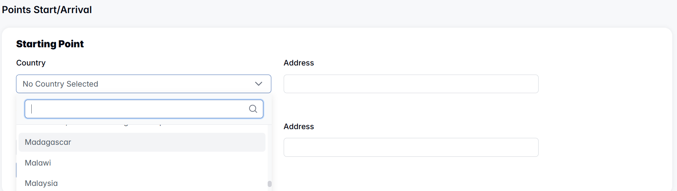677x191 pixels.
Task: Click the scrollbar track above the thumb
Action: 269,153
